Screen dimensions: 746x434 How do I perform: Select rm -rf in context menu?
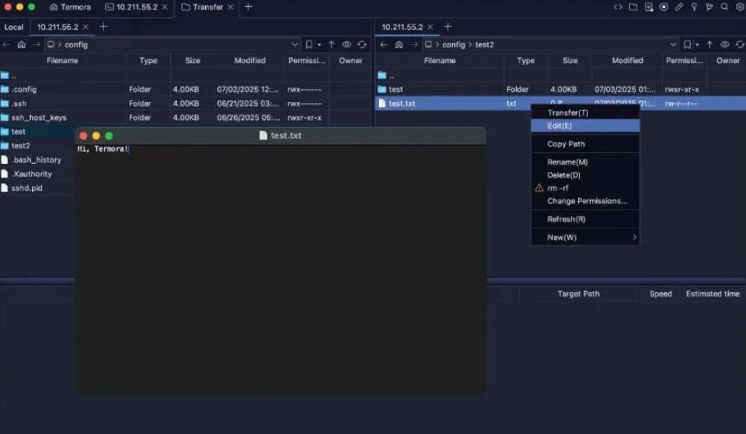point(585,188)
